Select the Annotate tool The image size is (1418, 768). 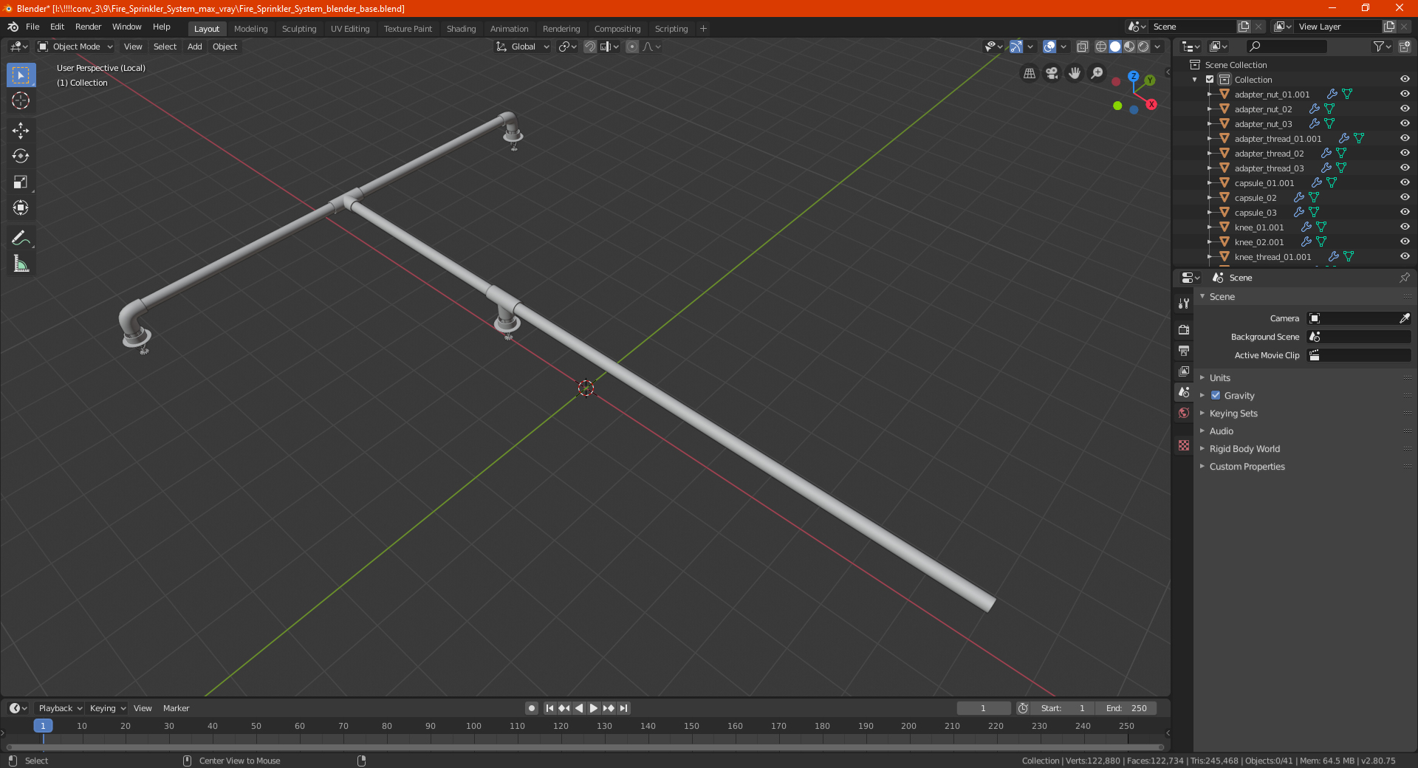(x=21, y=238)
